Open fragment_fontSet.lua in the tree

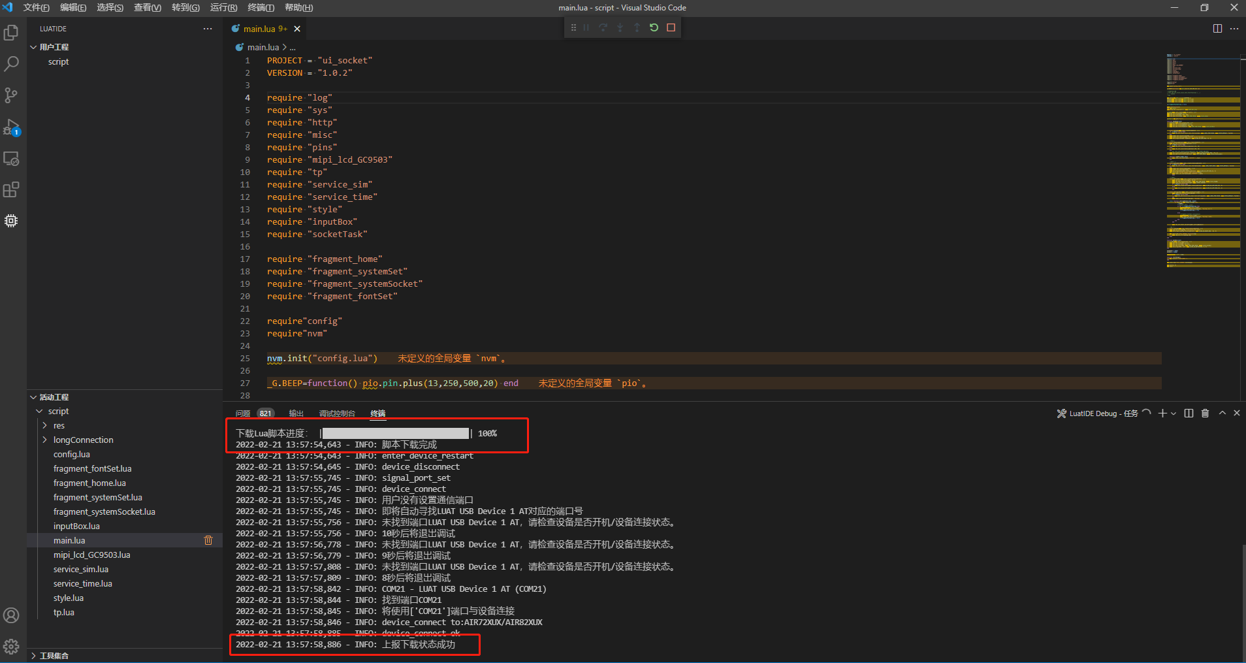click(x=93, y=469)
